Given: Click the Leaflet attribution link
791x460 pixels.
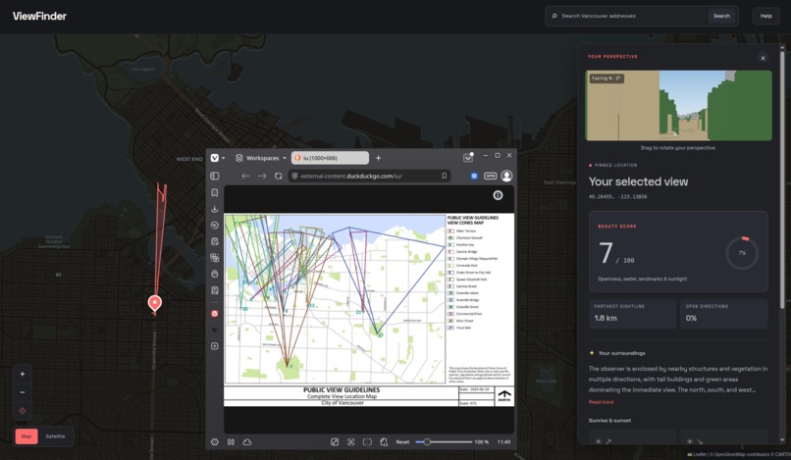Looking at the screenshot, I should (700, 454).
